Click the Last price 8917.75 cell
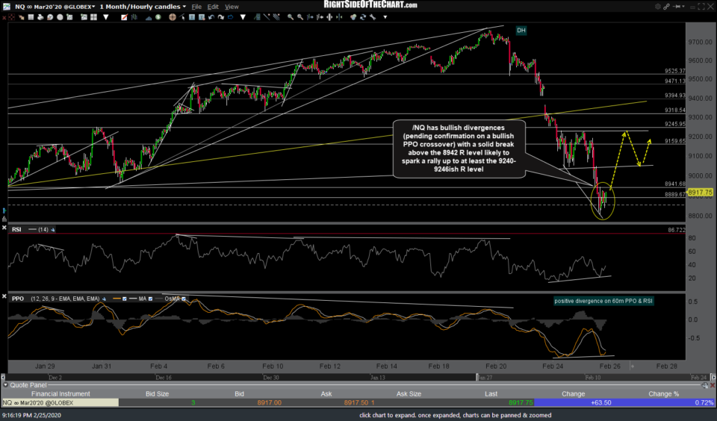 521,403
